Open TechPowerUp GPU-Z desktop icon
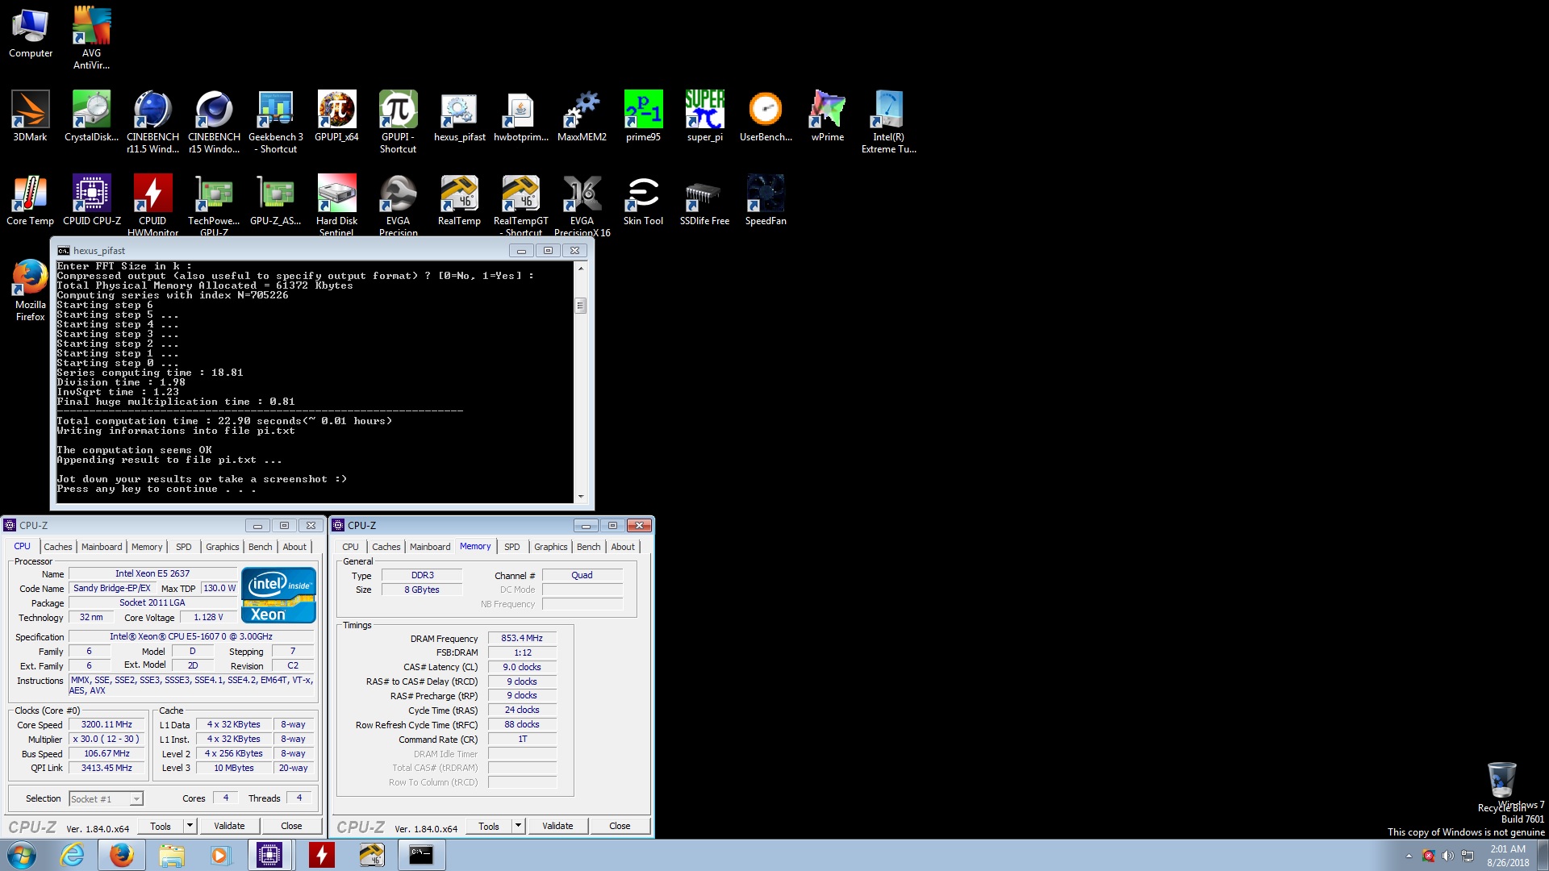The width and height of the screenshot is (1549, 871). (214, 205)
